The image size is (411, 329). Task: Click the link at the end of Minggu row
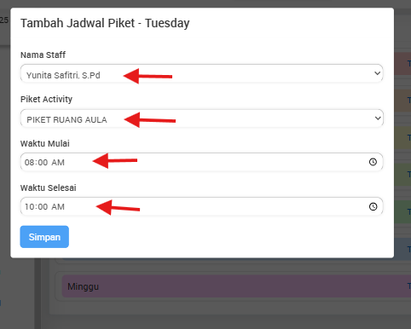[409, 286]
